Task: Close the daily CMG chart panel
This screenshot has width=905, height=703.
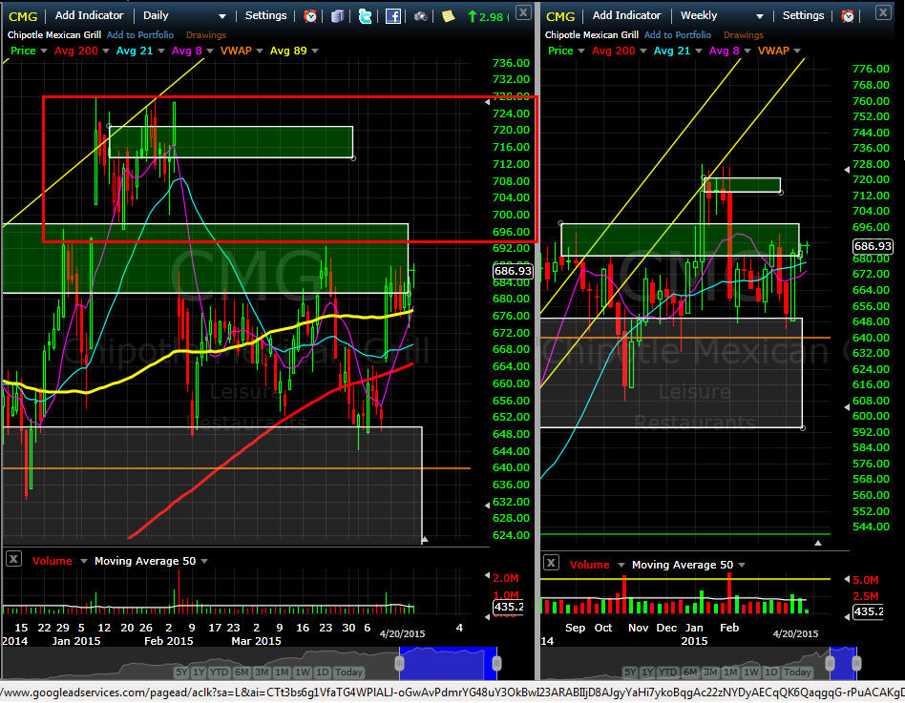Action: (523, 12)
